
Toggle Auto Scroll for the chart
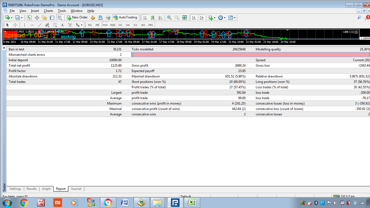194,18
